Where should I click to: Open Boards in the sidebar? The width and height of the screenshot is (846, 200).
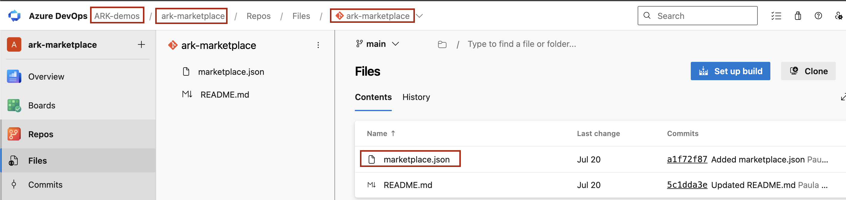click(x=78, y=105)
